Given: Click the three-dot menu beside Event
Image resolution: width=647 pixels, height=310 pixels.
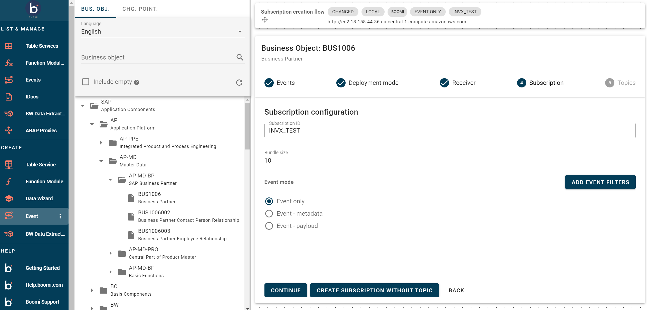Looking at the screenshot, I should 60,216.
